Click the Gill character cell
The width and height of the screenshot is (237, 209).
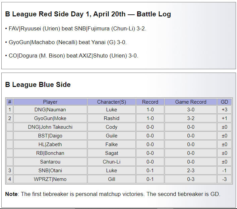tap(112, 179)
